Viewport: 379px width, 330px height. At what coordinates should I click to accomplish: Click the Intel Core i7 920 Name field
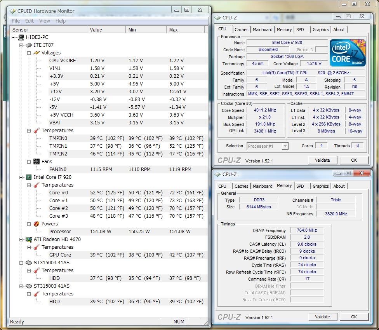coord(287,43)
